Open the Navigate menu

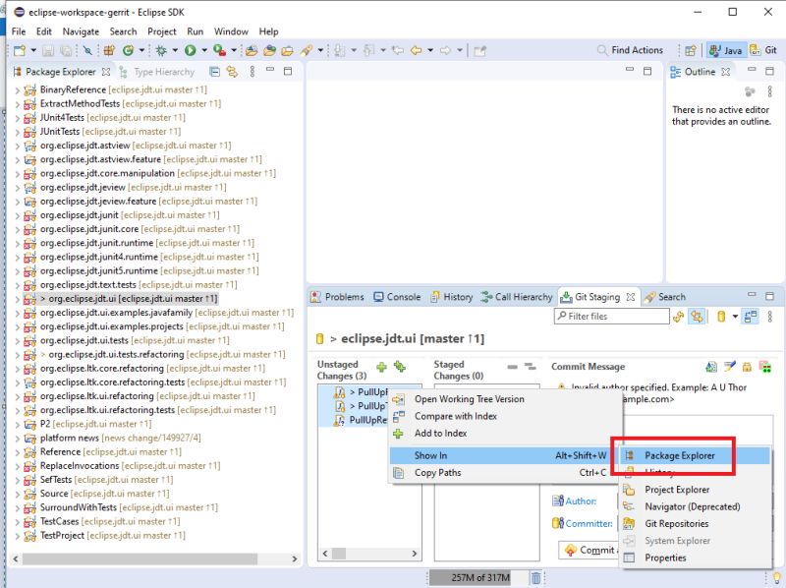pyautogui.click(x=81, y=30)
